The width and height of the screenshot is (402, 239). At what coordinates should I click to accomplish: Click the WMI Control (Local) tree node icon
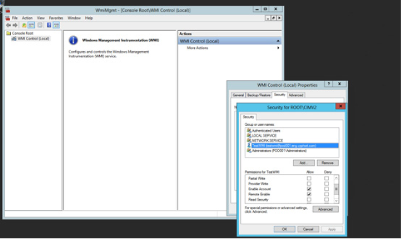[14, 39]
